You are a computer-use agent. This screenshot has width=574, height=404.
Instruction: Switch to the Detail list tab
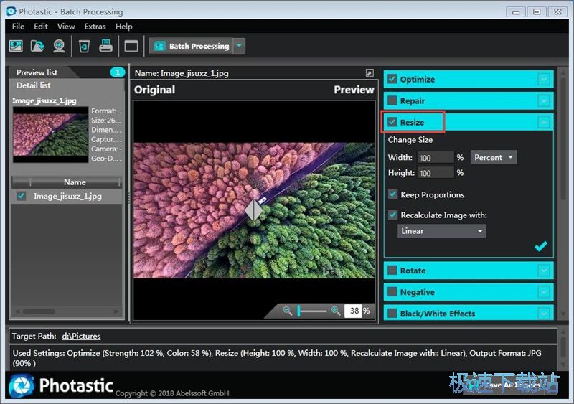33,85
